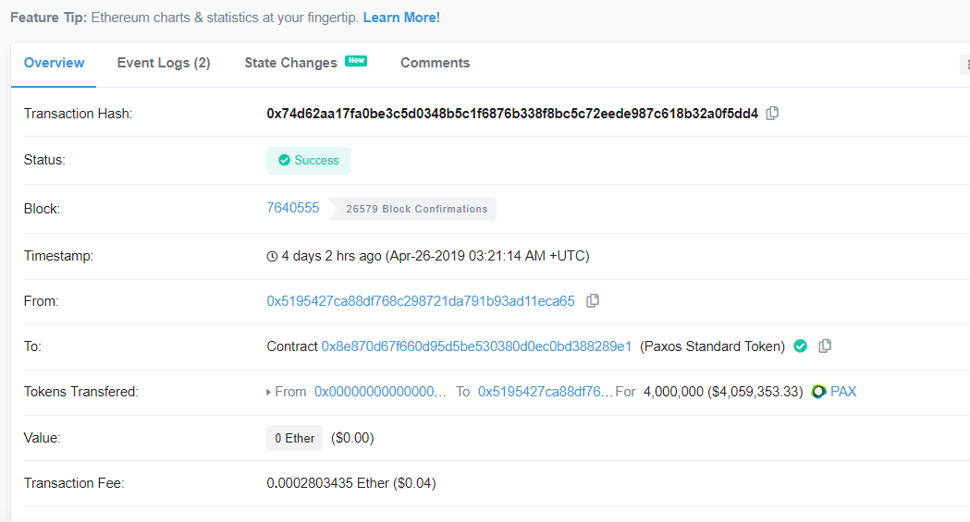970x522 pixels.
Task: Copy the From address
Action: pos(593,301)
